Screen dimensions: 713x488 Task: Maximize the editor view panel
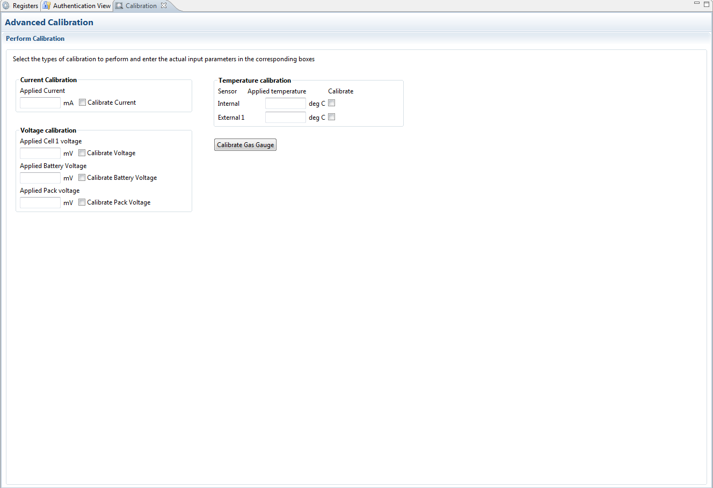click(x=707, y=4)
